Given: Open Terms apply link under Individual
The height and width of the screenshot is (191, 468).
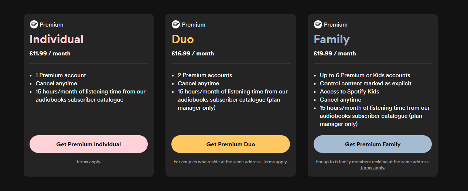Looking at the screenshot, I should tap(89, 162).
